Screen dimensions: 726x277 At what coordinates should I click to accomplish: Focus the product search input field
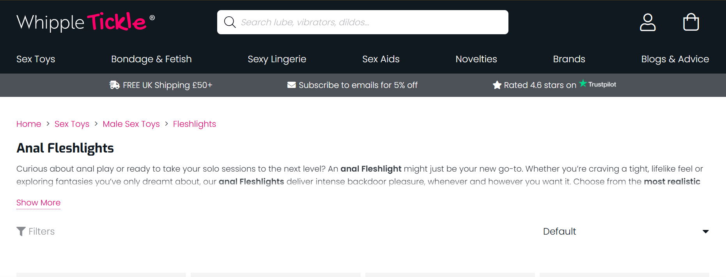370,22
